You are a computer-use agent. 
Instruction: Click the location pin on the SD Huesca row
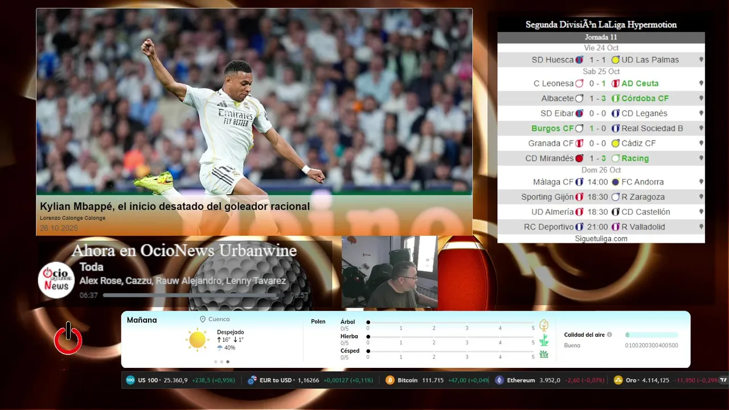701,60
